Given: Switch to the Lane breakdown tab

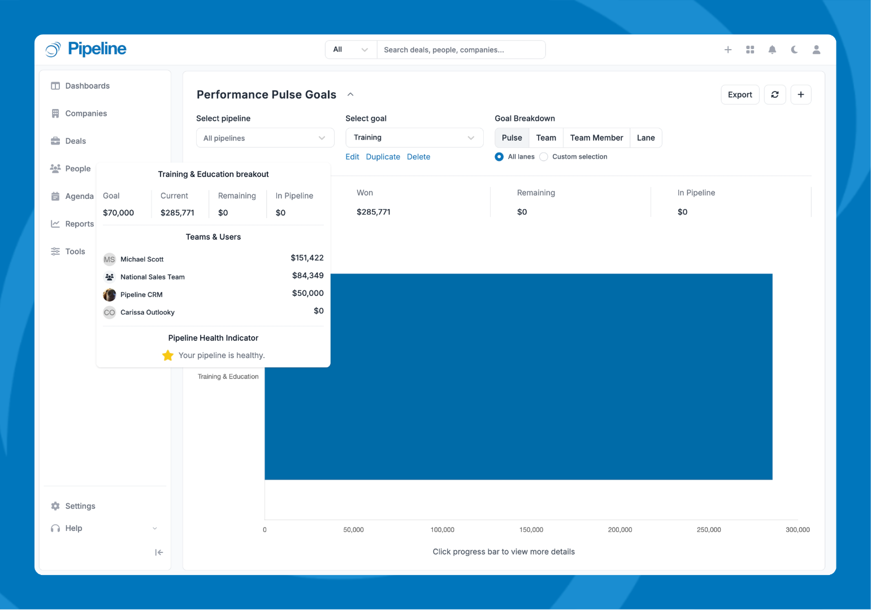Looking at the screenshot, I should pyautogui.click(x=645, y=138).
